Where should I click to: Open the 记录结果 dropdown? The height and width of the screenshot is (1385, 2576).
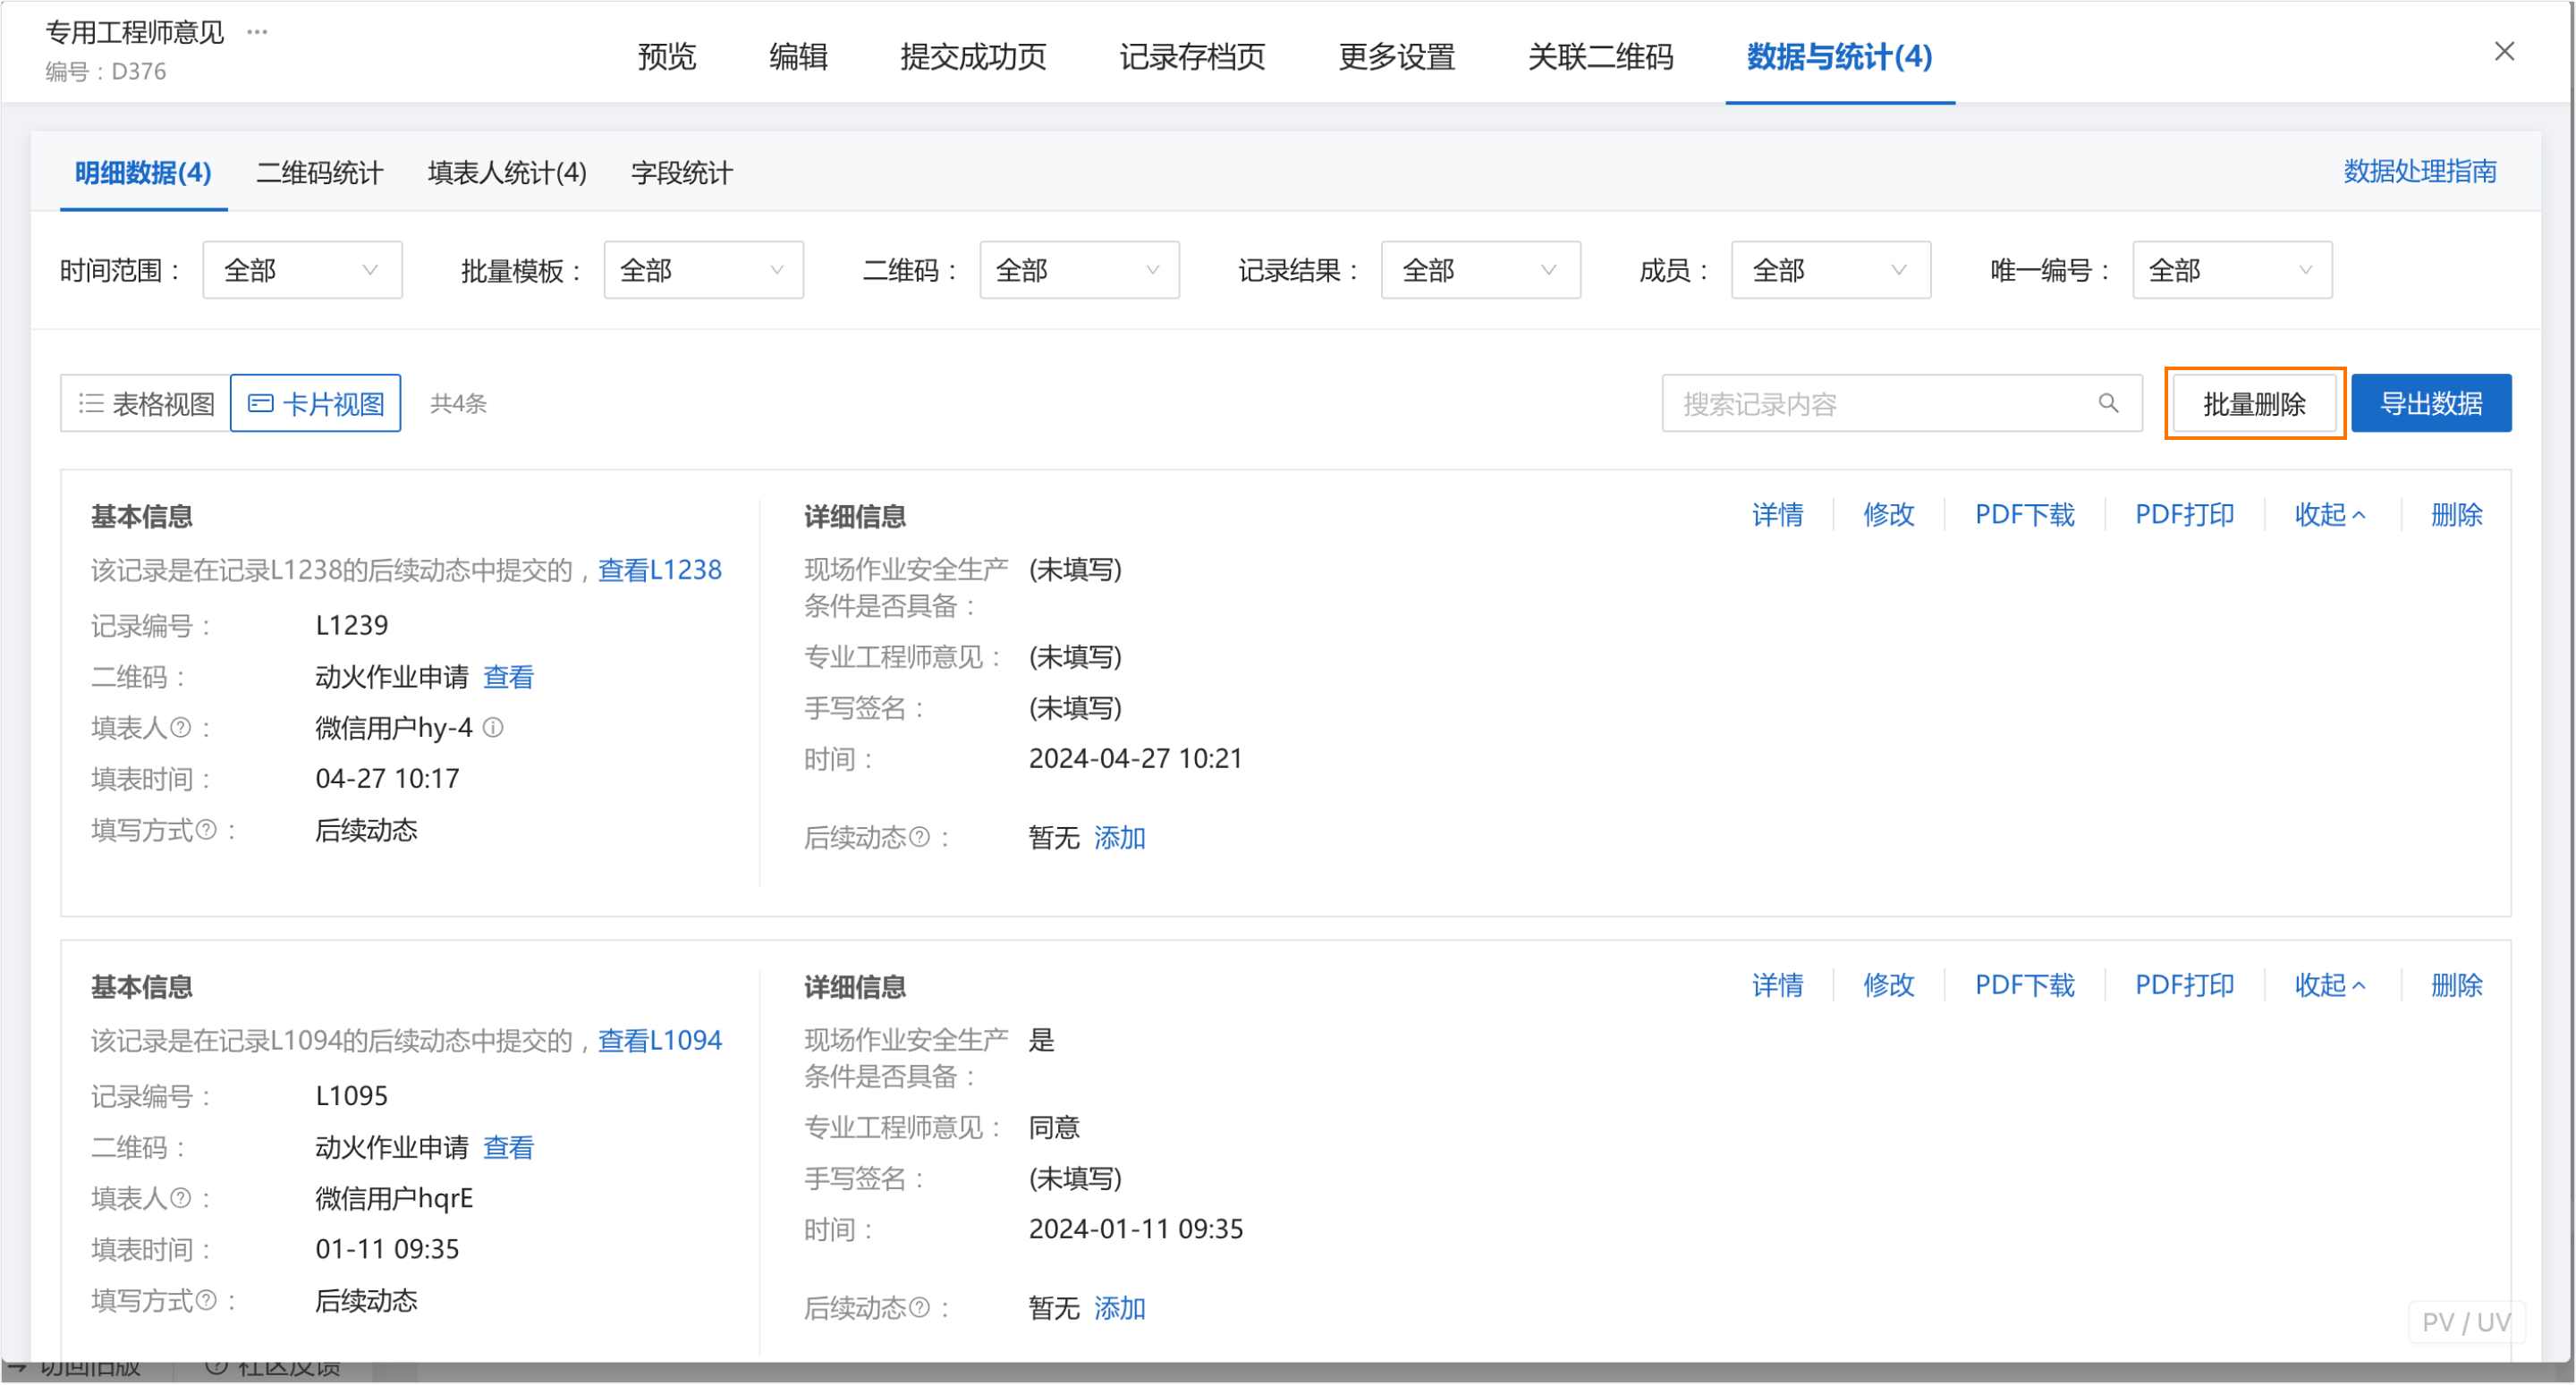tap(1480, 270)
